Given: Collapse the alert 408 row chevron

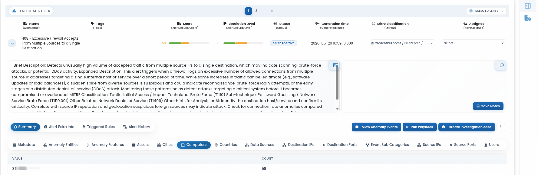Looking at the screenshot, I should point(12,43).
